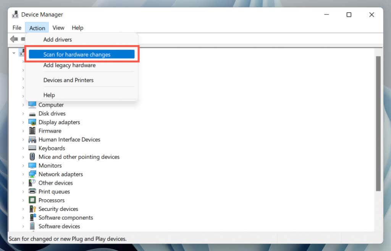The height and width of the screenshot is (251, 391).
Task: Expand the Security devices category
Action: point(23,209)
